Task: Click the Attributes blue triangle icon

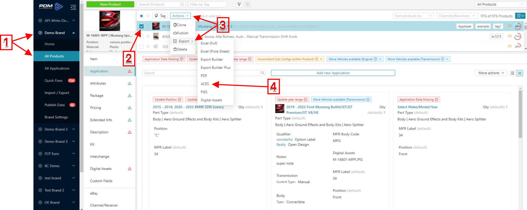Action: tap(129, 83)
